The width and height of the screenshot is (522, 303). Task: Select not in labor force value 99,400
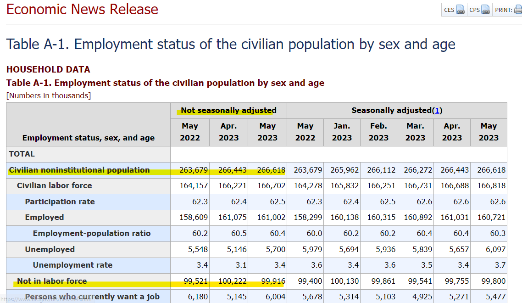310,281
